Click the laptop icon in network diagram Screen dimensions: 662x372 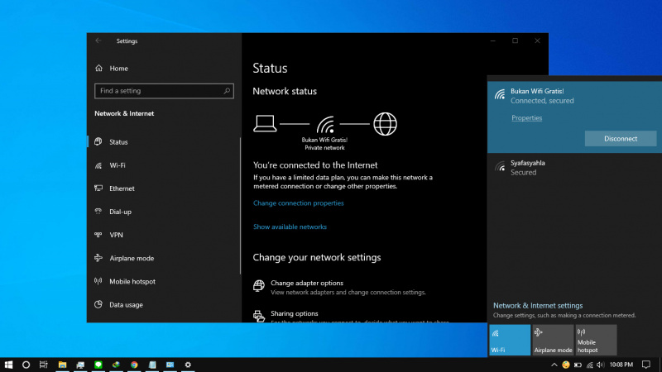click(x=265, y=123)
